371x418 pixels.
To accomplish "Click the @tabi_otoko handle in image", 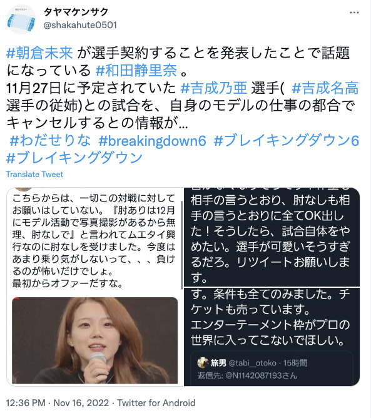I will pyautogui.click(x=252, y=363).
